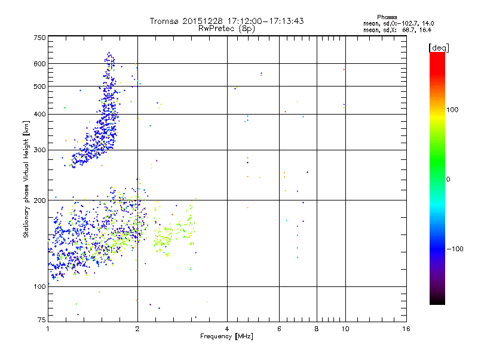
Task: Click the y-axis tick label '750'
Action: [x=39, y=38]
